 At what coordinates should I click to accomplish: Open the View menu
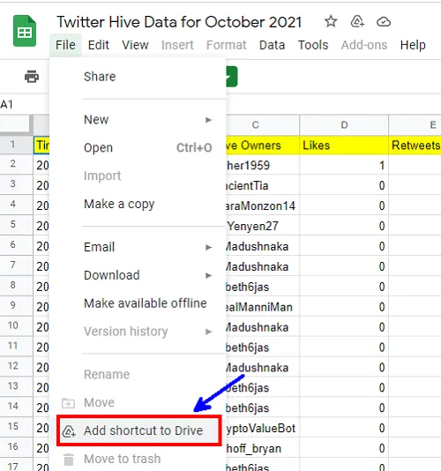(x=135, y=45)
